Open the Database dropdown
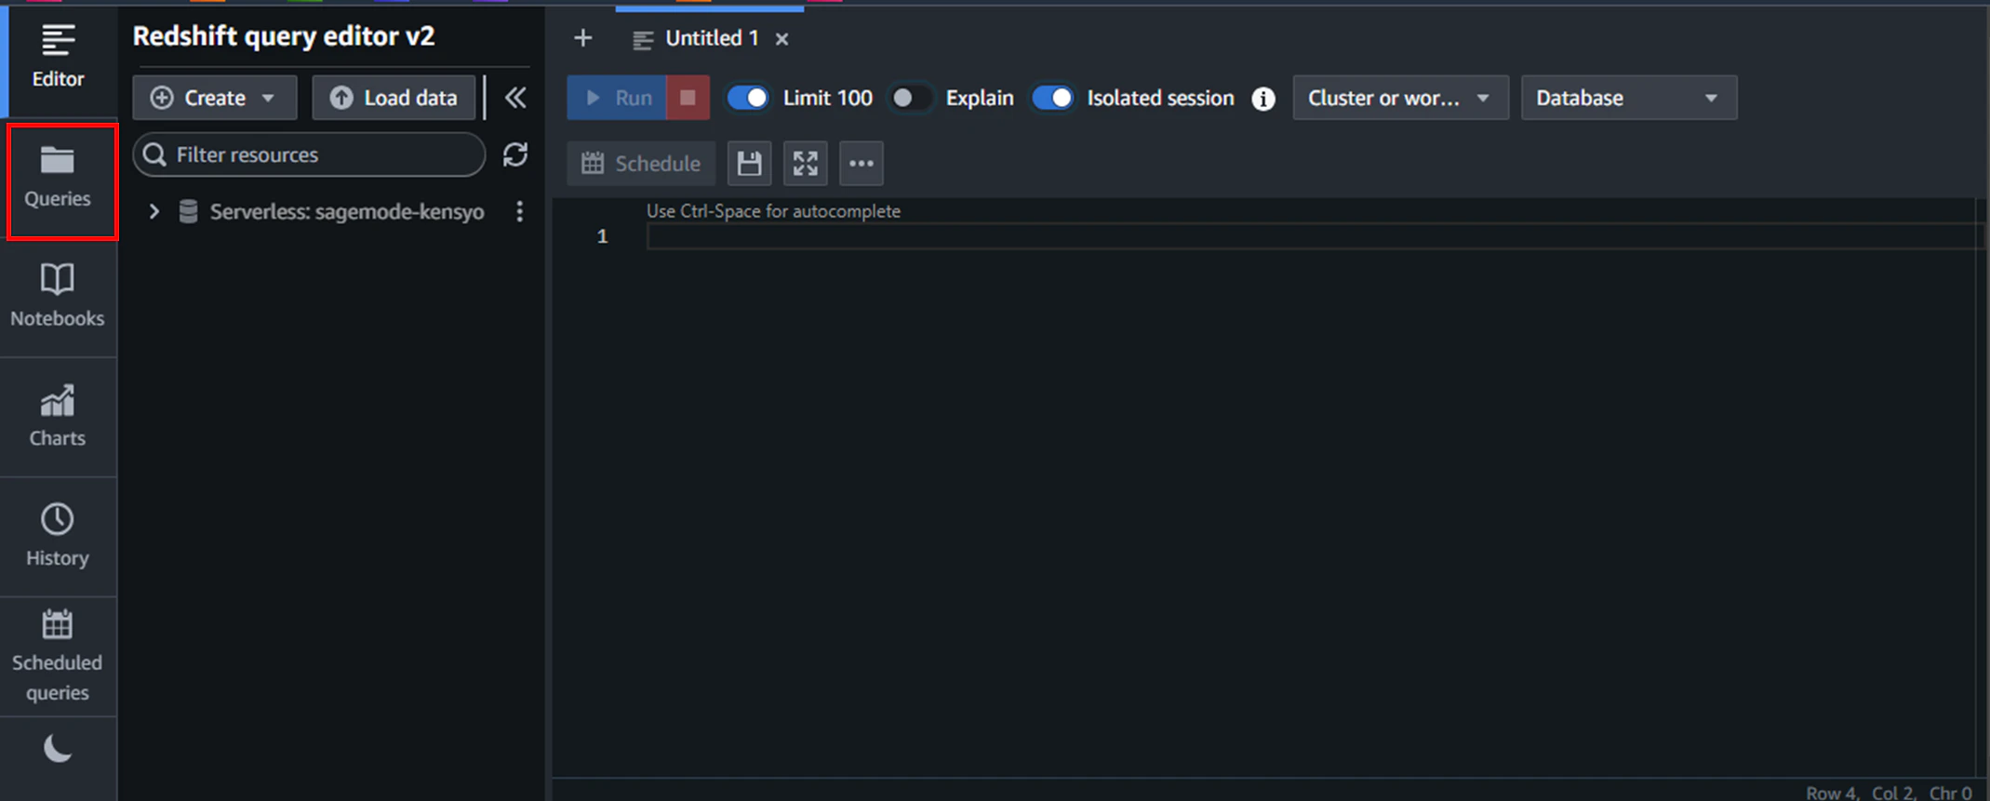This screenshot has height=801, width=1990. tap(1629, 98)
